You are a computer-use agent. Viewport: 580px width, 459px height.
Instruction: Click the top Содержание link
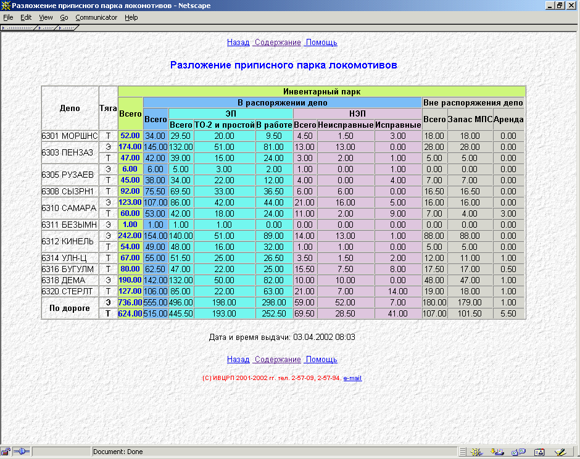point(278,43)
